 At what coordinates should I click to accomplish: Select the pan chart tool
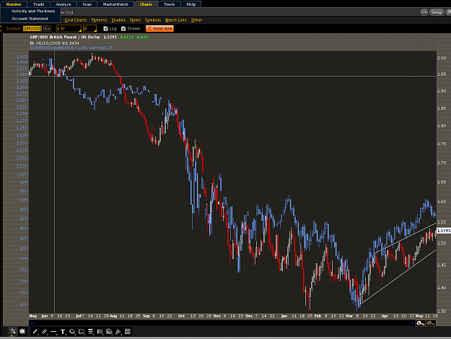pos(22,331)
